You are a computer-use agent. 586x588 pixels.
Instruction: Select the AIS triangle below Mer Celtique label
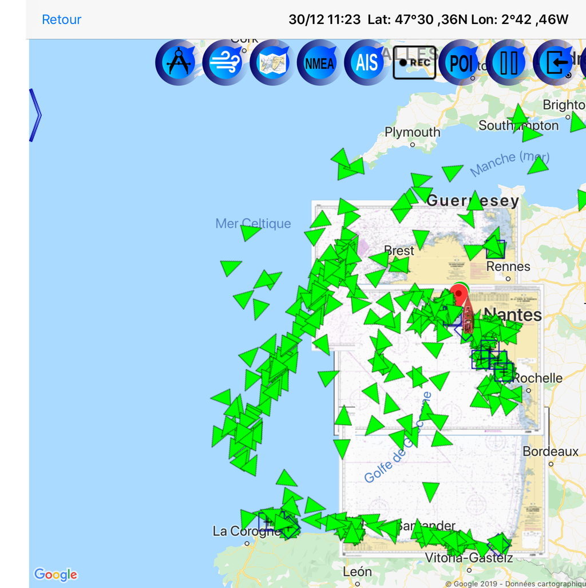click(250, 232)
